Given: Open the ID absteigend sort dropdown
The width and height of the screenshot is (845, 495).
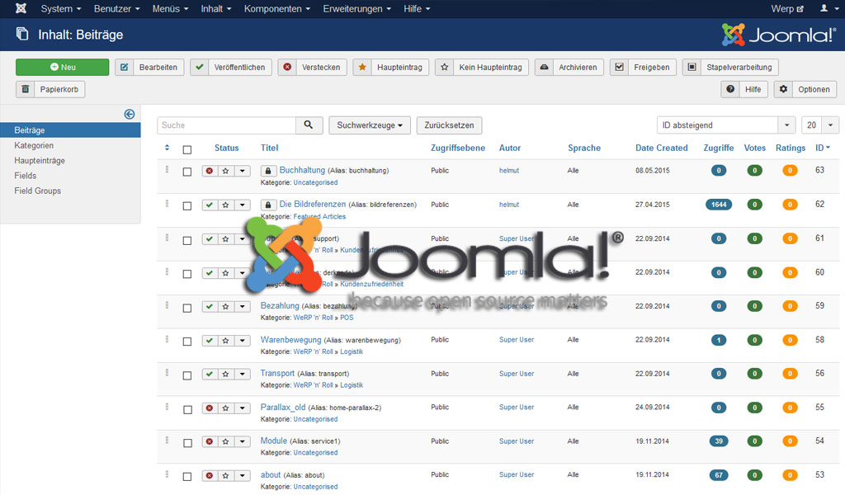Looking at the screenshot, I should pos(725,125).
